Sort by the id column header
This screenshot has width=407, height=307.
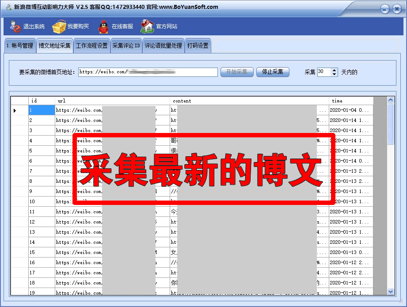click(x=42, y=101)
